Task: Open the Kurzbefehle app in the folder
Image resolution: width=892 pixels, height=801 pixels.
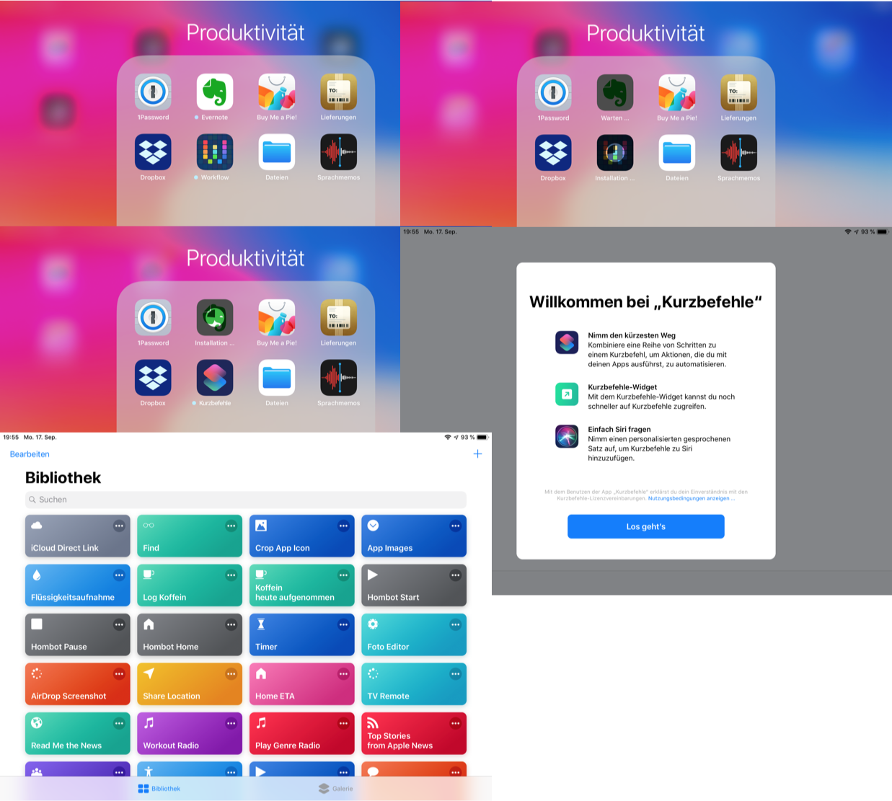Action: [215, 378]
